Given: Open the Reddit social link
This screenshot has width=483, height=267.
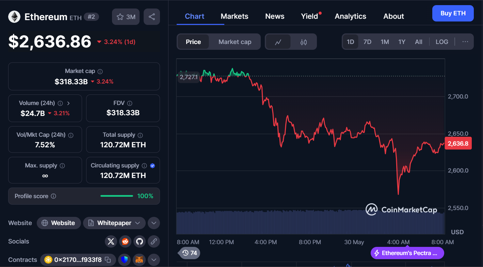Looking at the screenshot, I should 125,241.
